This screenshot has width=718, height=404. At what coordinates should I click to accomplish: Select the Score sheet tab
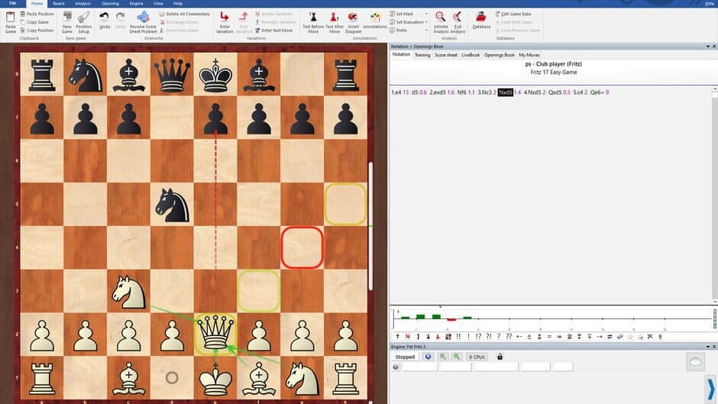pyautogui.click(x=445, y=55)
